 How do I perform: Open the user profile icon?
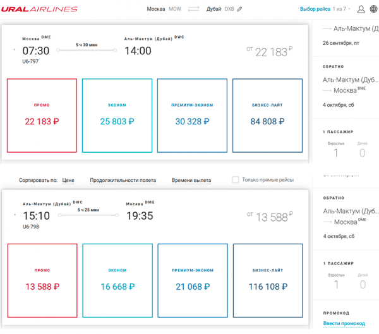click(x=361, y=9)
